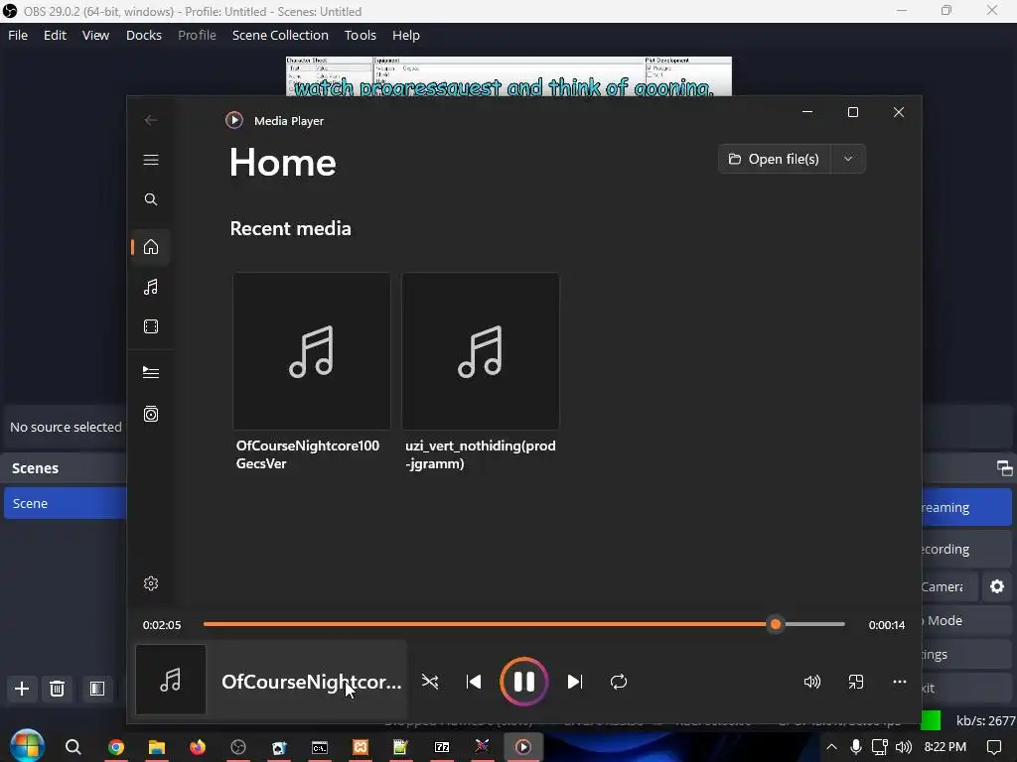The width and height of the screenshot is (1017, 762).
Task: Open more options ellipsis in player bar
Action: pyautogui.click(x=900, y=682)
